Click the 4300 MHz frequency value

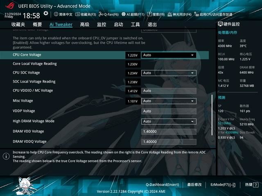pos(225,46)
